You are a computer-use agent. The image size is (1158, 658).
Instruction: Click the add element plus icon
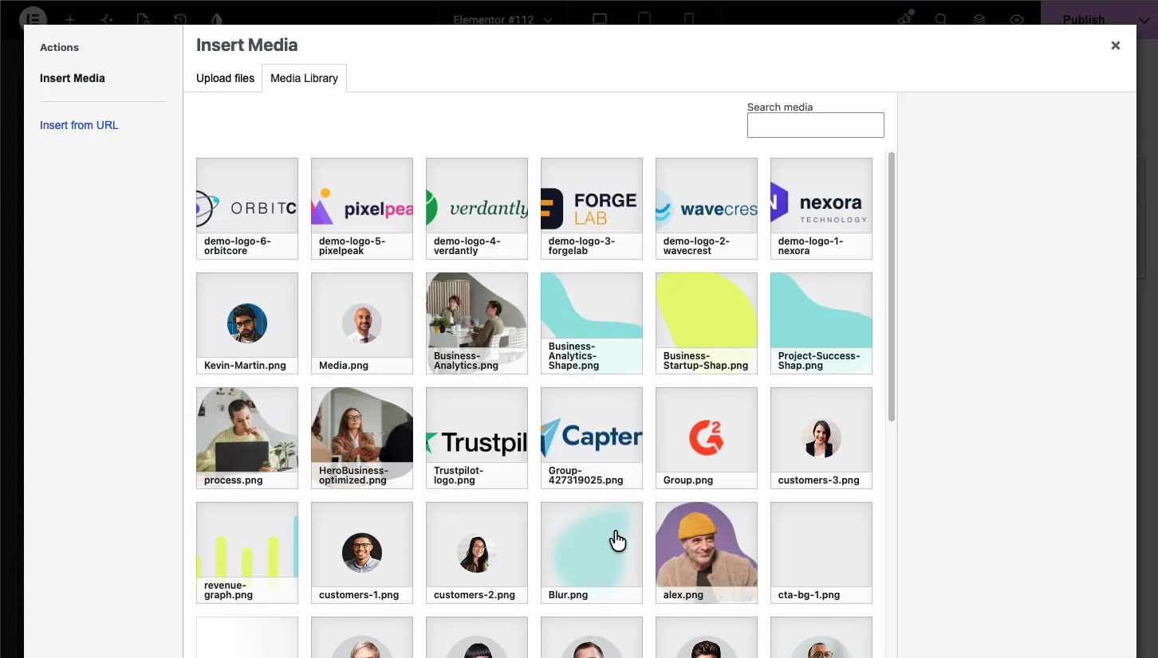[x=70, y=20]
